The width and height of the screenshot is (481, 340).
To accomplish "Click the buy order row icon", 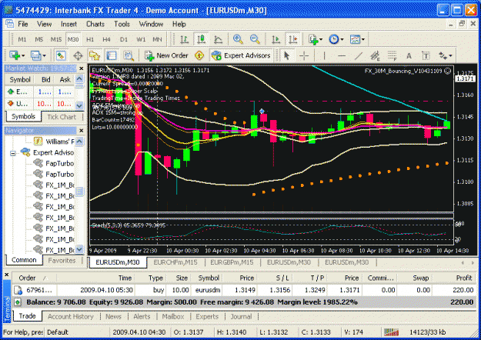I will coord(18,290).
